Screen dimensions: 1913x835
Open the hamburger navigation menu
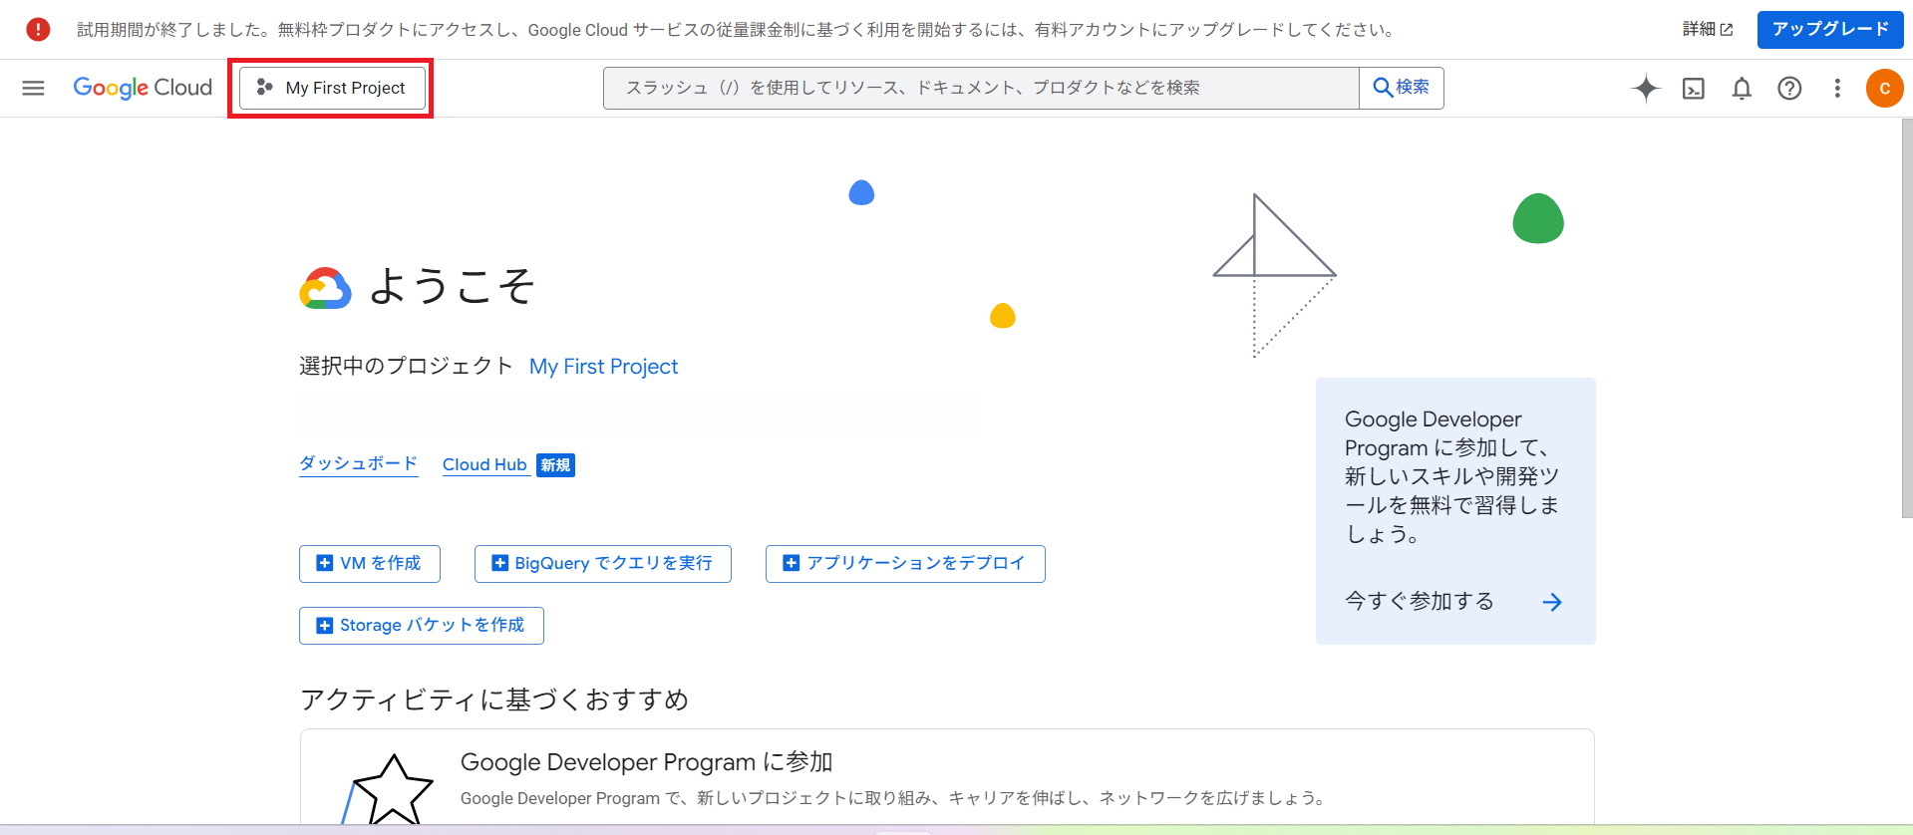(x=33, y=88)
